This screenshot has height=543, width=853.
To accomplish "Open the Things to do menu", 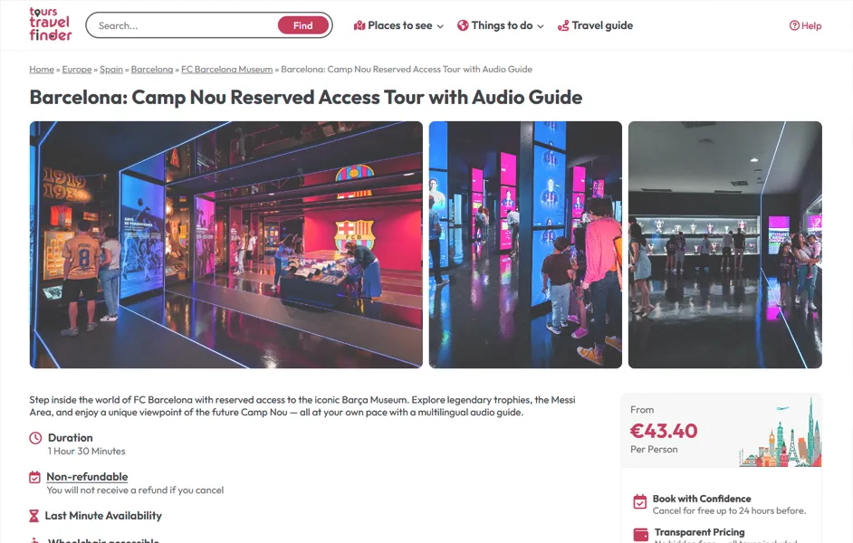I will coord(501,25).
